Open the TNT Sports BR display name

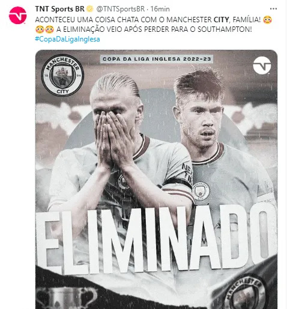pos(60,9)
